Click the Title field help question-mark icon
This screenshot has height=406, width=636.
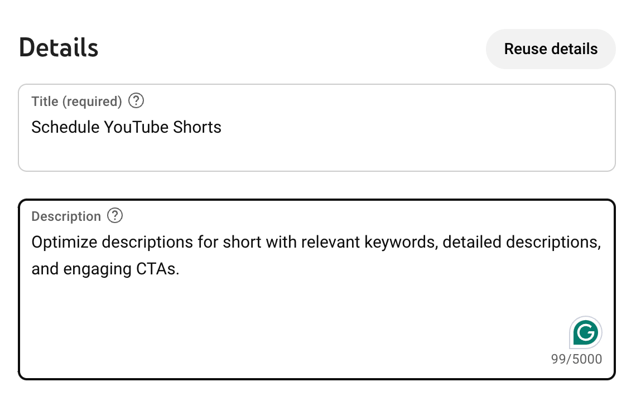point(136,101)
